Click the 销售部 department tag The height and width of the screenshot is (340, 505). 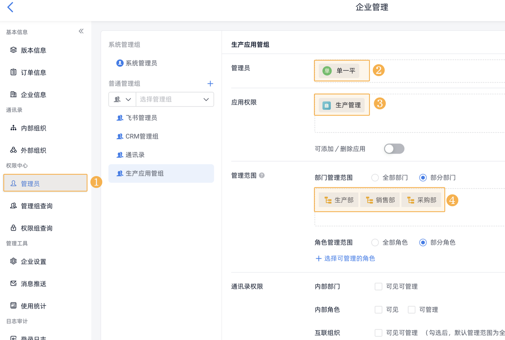(380, 200)
